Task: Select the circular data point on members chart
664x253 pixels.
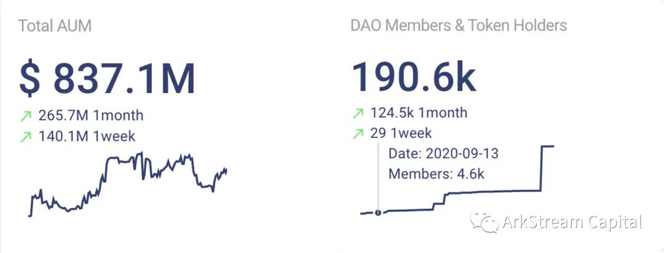Action: click(378, 212)
